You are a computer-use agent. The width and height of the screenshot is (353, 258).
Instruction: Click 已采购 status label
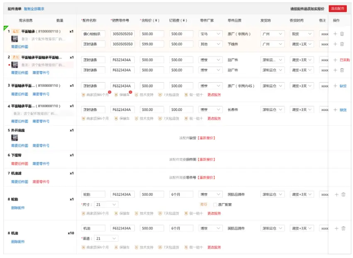pos(345,60)
